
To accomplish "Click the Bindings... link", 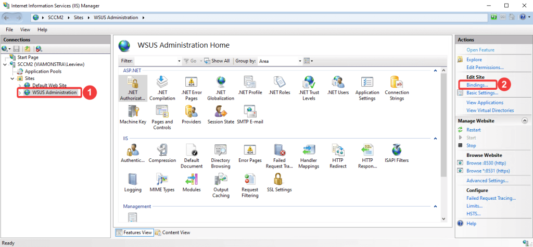I will (477, 85).
